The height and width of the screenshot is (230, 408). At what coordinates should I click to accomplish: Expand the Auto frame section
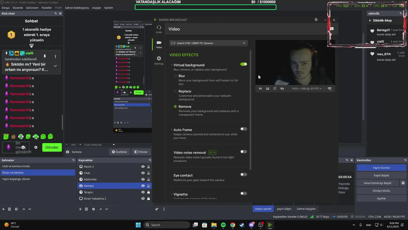pos(171,130)
